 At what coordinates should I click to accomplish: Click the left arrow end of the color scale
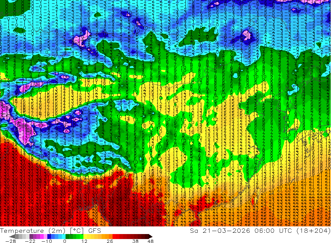coord(12,236)
